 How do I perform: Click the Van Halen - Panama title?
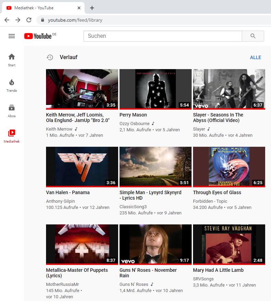pyautogui.click(x=68, y=192)
